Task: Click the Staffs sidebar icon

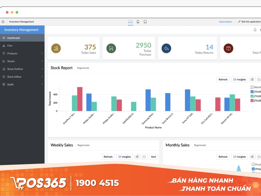Action: click(x=4, y=84)
